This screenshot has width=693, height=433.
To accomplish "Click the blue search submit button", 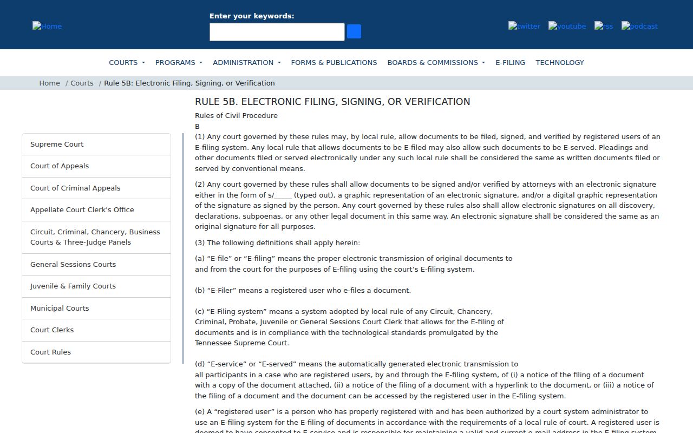I will (x=354, y=31).
